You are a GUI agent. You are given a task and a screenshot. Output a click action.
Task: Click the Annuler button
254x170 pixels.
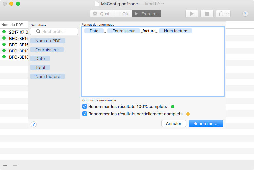click(x=174, y=123)
